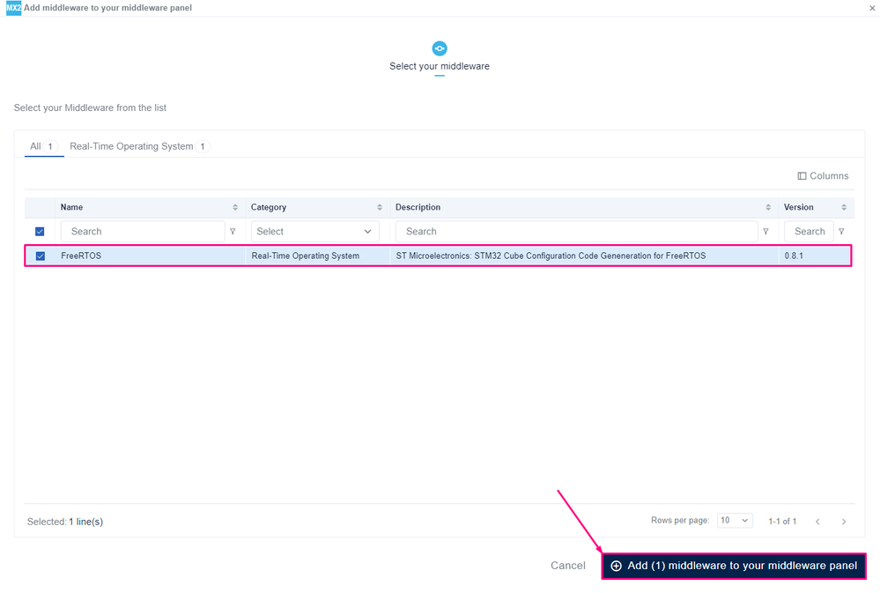880x593 pixels.
Task: Go to next page arrow
Action: click(844, 522)
